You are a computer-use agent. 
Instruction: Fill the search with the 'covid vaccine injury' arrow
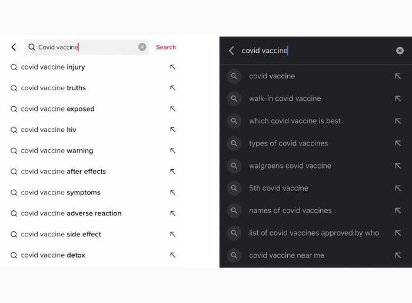pos(172,67)
